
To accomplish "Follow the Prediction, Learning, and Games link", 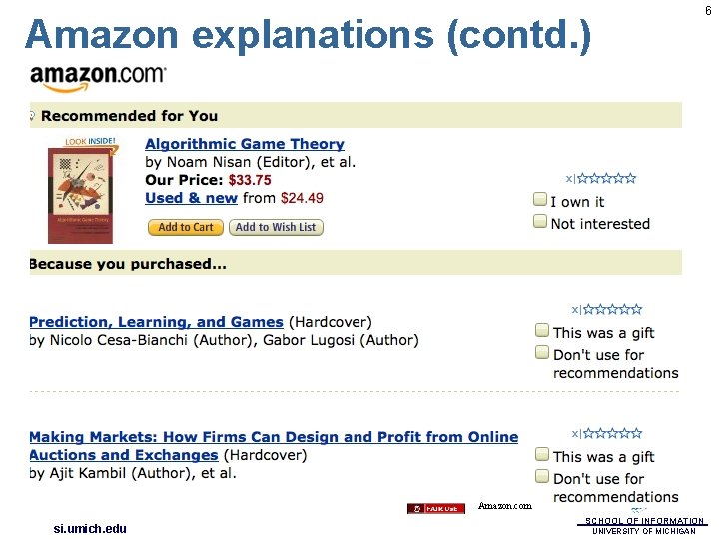I will 156,322.
